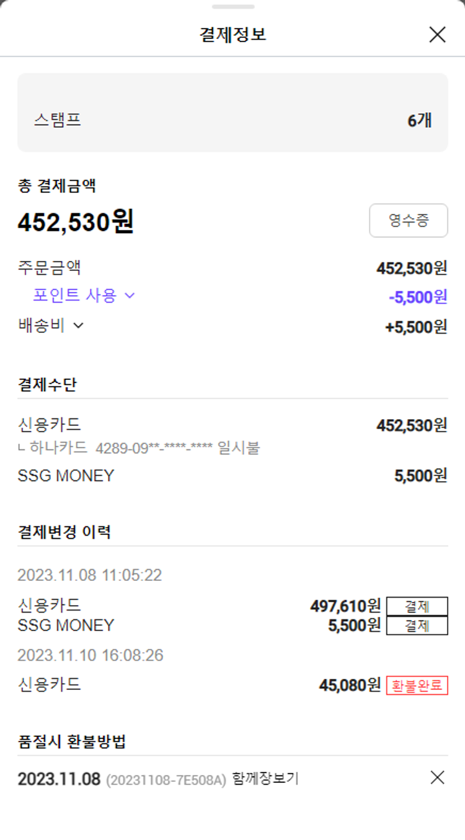Click the 총 결제금액 452,530원 total
The image size is (465, 840).
[76, 223]
